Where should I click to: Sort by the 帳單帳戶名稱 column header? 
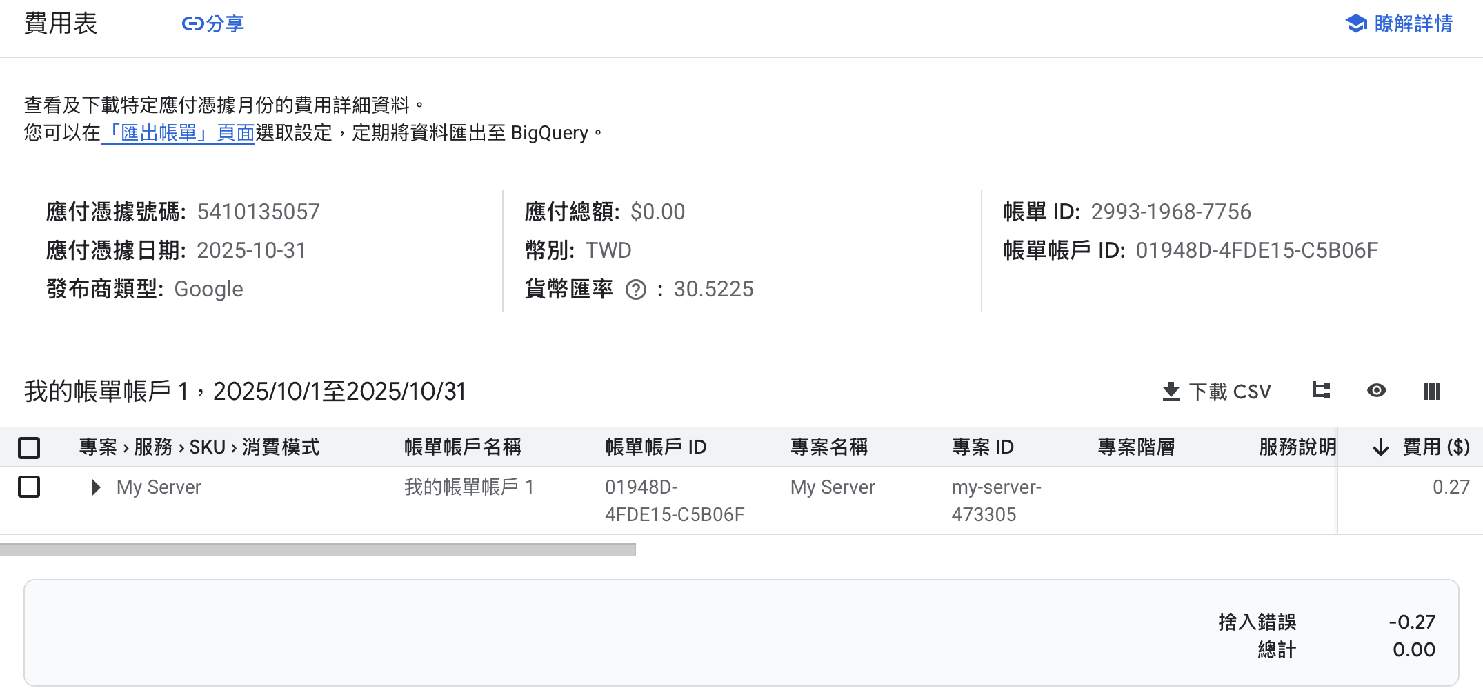462,447
